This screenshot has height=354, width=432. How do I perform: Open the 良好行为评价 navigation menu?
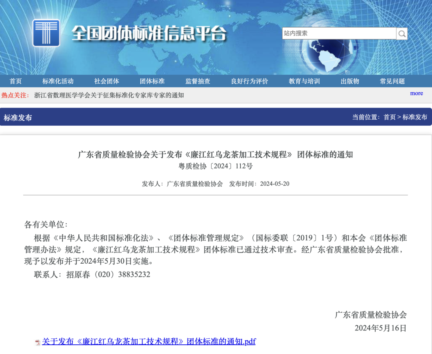(249, 81)
